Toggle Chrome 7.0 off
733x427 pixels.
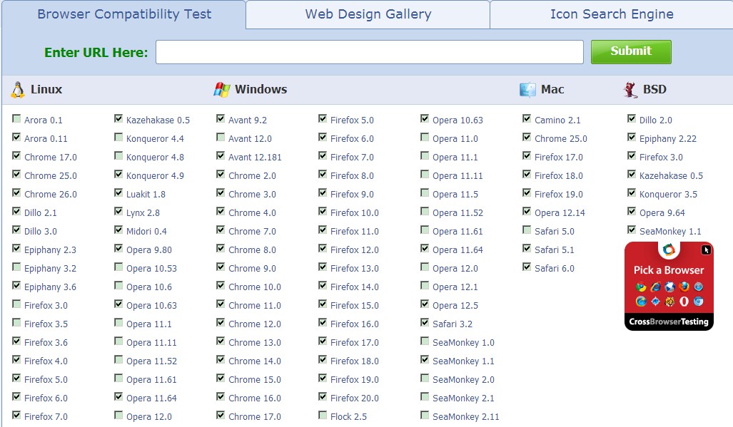point(221,230)
